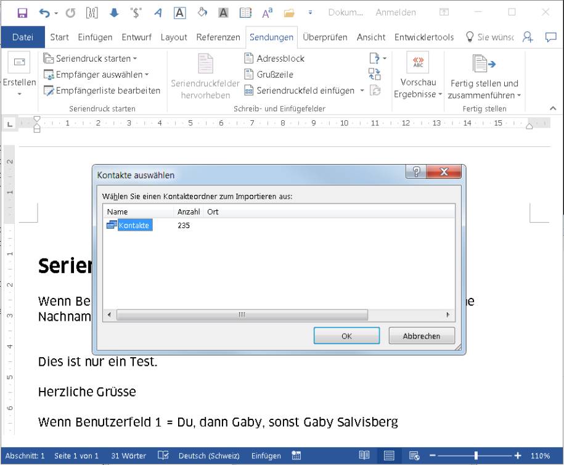Image resolution: width=564 pixels, height=465 pixels.
Task: Switch to read mode view in status bar
Action: [364, 456]
